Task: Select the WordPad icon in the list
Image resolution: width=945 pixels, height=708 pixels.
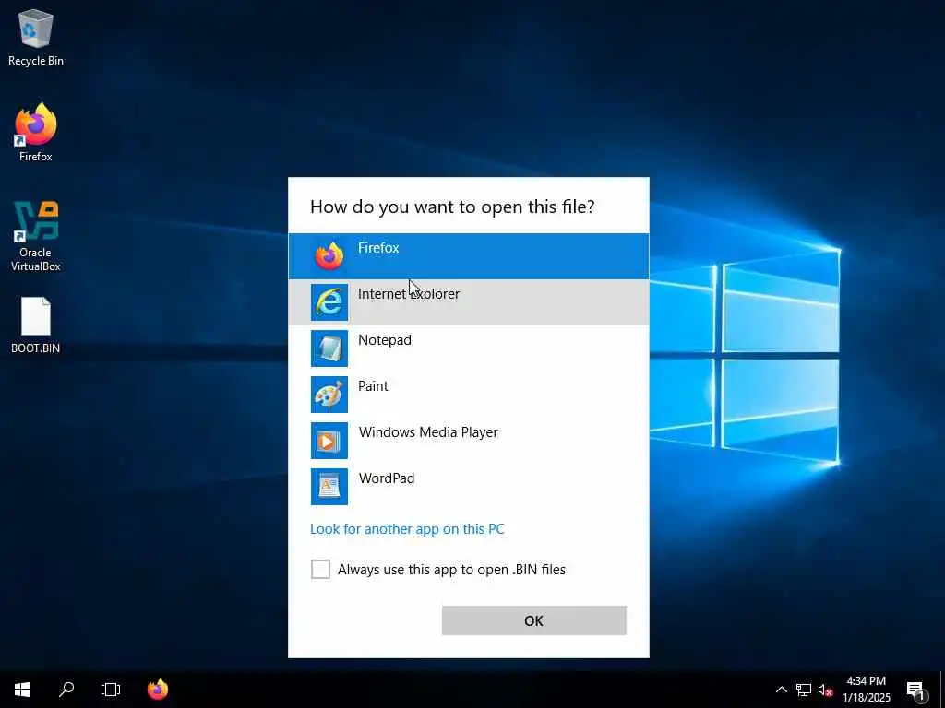Action: coord(329,487)
